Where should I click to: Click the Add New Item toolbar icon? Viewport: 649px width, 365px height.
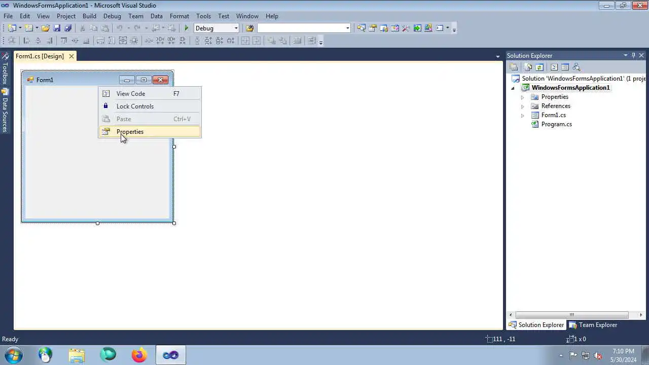[x=29, y=28]
